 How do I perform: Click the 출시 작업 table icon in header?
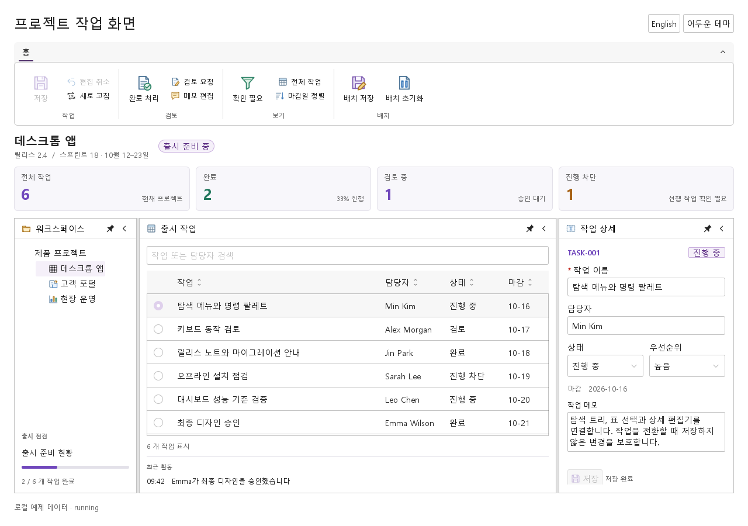(x=151, y=229)
